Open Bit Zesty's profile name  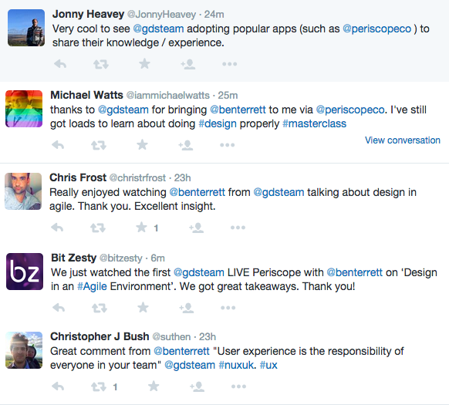pyautogui.click(x=73, y=258)
